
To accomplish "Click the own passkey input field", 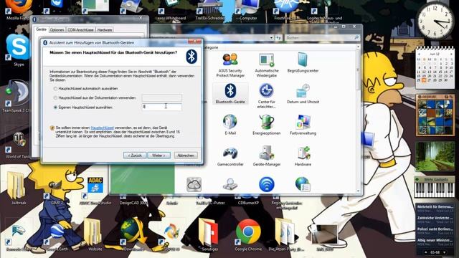I will point(161,107).
